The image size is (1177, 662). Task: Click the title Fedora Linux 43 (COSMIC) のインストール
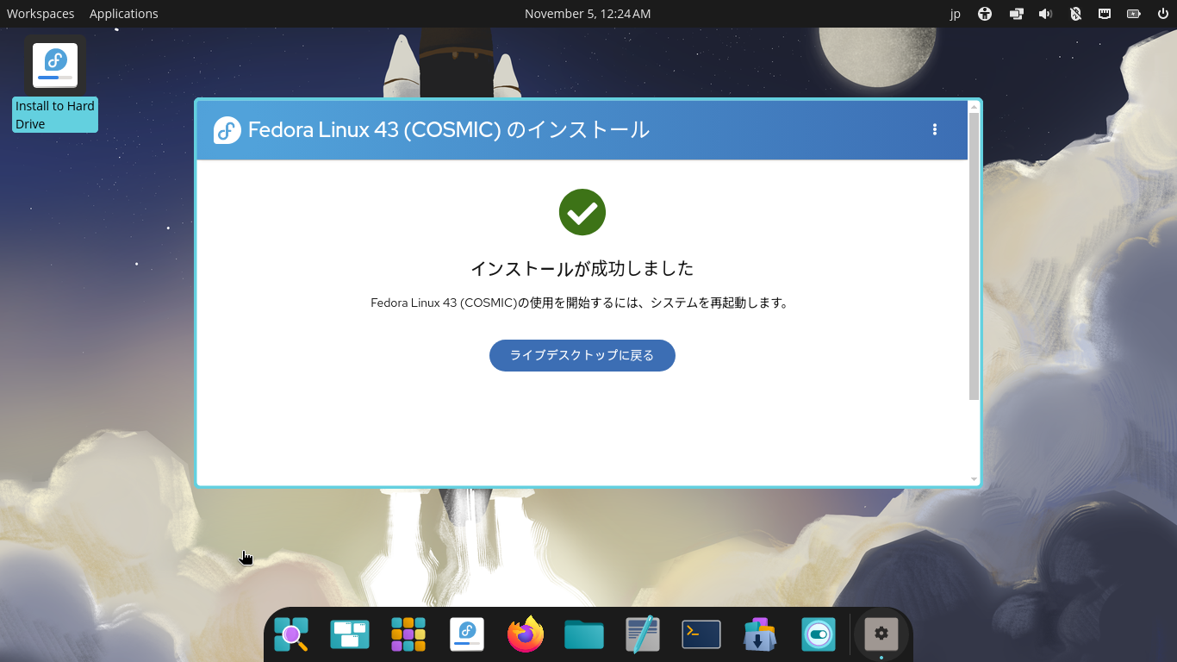[x=449, y=130]
